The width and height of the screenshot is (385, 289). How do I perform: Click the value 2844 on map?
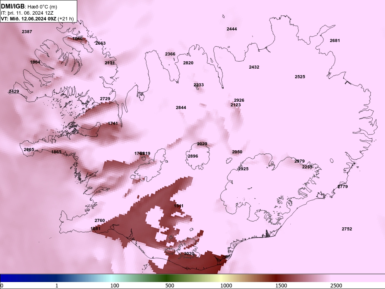pyautogui.click(x=181, y=108)
